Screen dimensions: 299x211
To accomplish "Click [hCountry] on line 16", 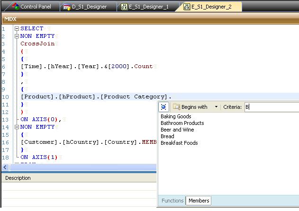I will (81, 142).
